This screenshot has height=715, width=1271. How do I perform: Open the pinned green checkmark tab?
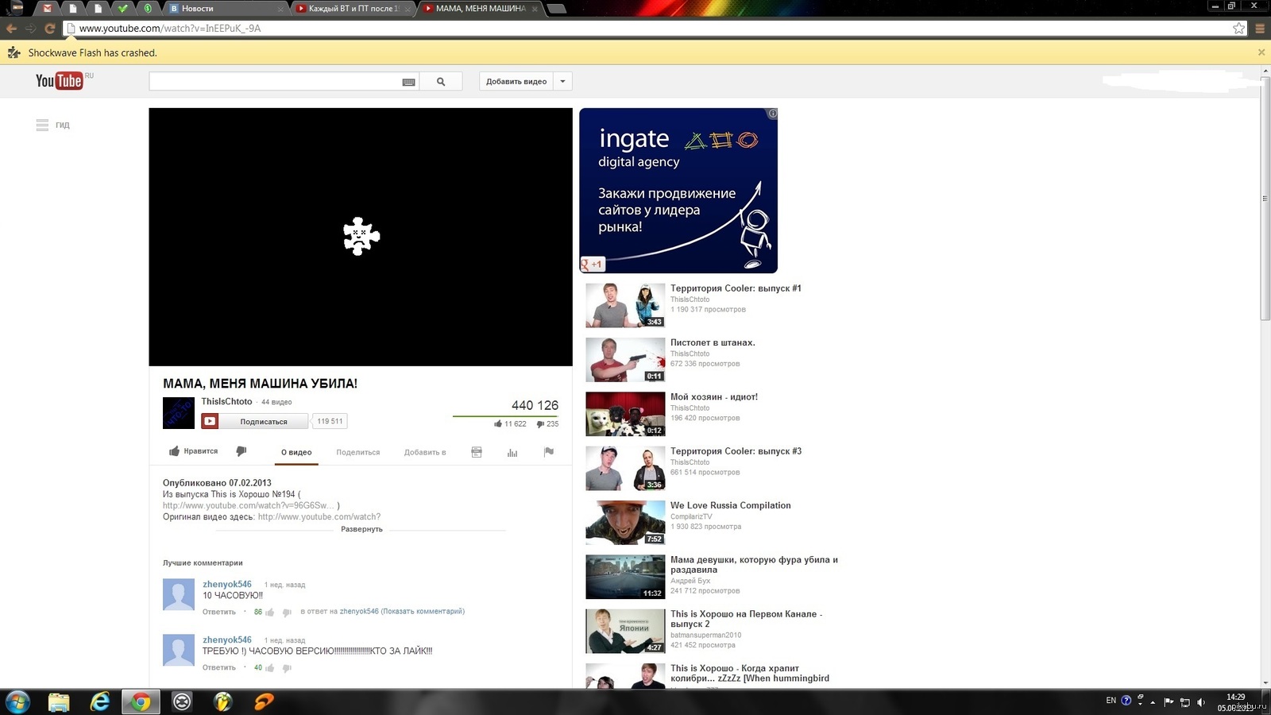(122, 8)
